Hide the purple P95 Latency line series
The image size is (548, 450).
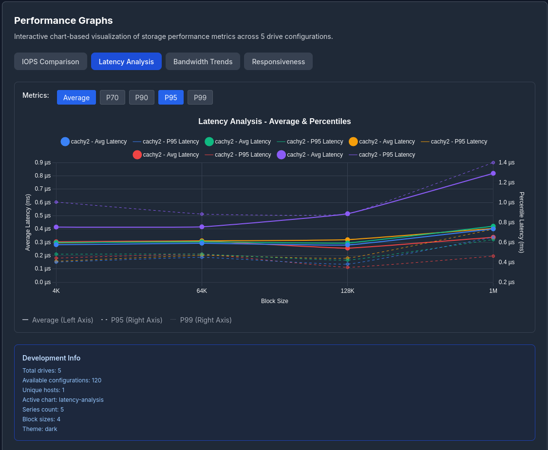click(353, 155)
